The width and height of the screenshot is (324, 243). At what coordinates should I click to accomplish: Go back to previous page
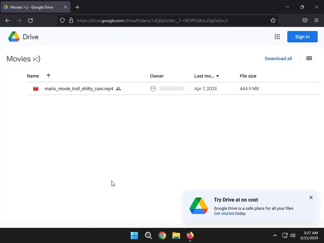[8, 21]
